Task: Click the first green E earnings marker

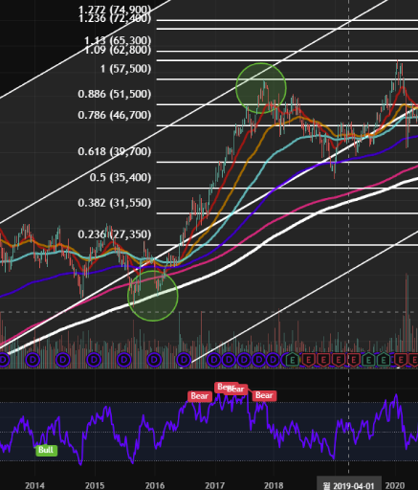Action: (x=293, y=360)
